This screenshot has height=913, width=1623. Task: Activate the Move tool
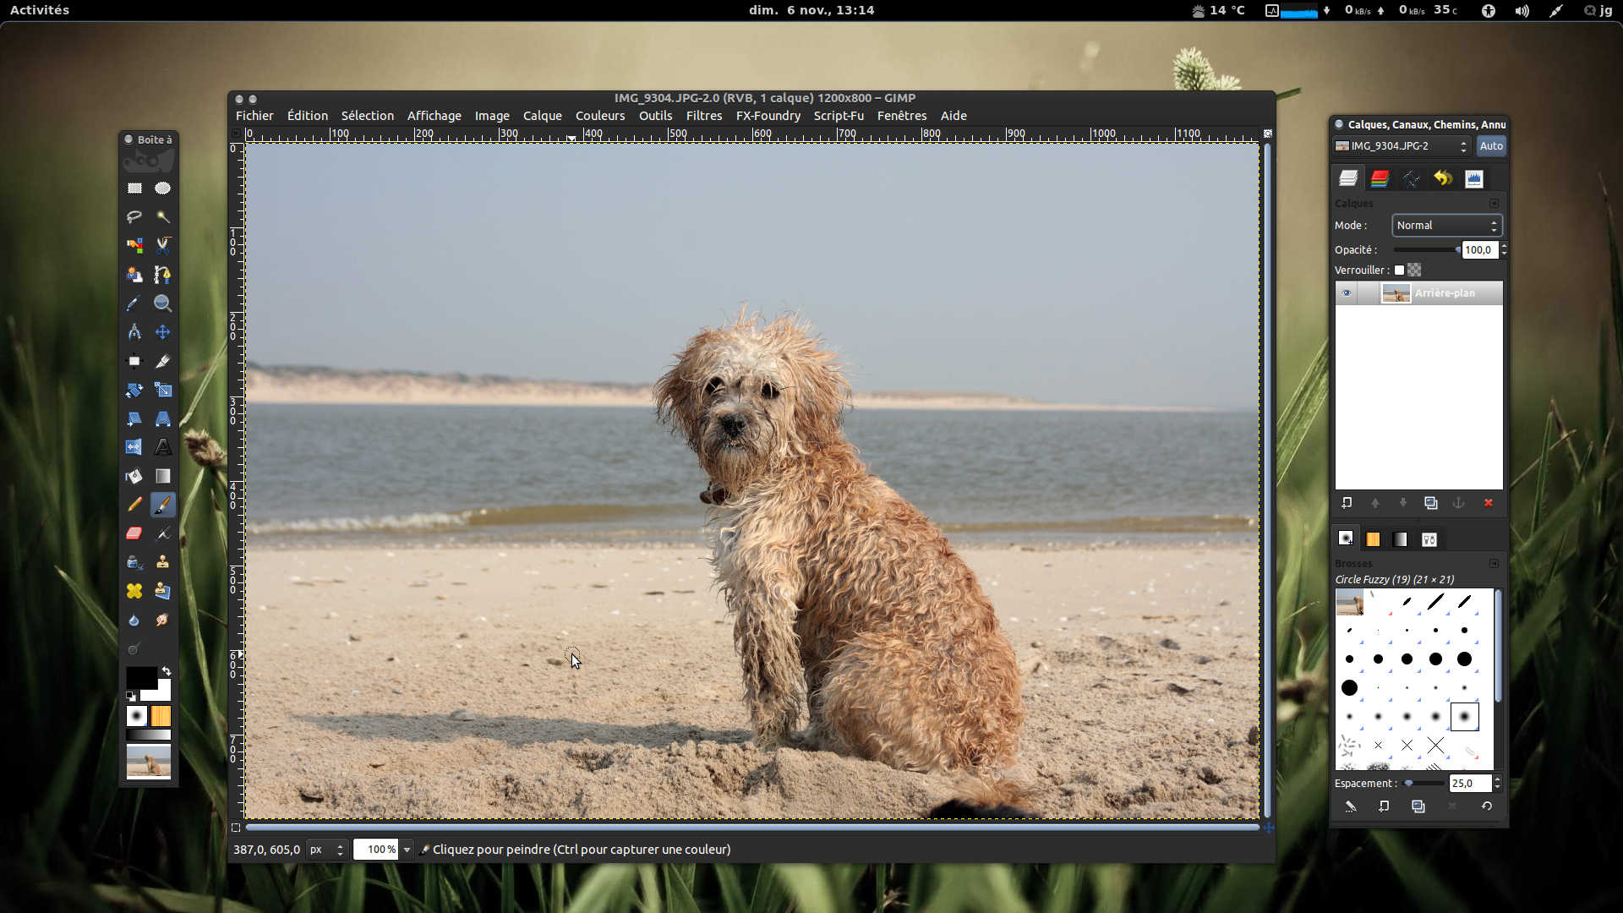(162, 332)
